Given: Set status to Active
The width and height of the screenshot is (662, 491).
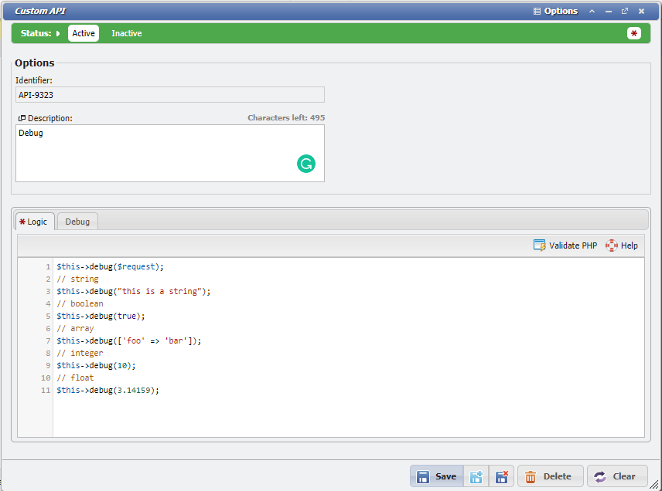Looking at the screenshot, I should coord(84,33).
